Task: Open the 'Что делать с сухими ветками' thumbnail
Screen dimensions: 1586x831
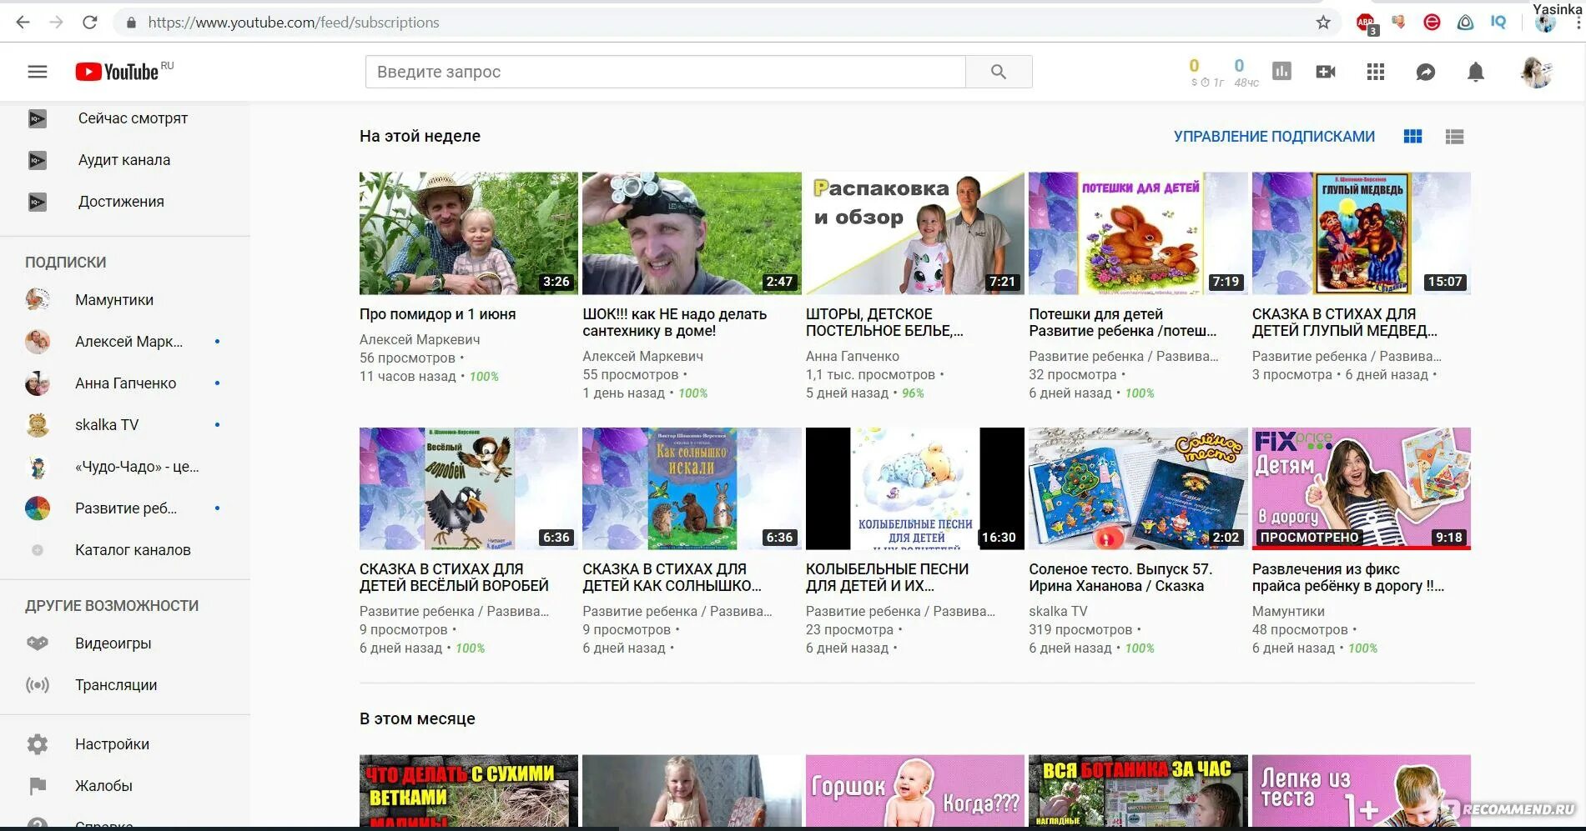Action: 468,791
